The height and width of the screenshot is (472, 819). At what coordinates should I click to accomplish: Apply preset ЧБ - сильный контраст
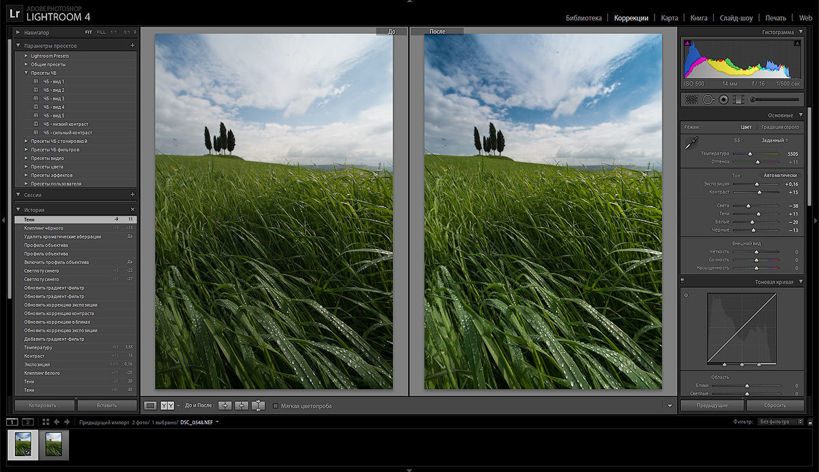(68, 132)
